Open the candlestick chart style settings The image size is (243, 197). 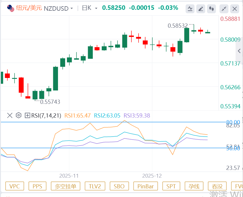click(x=211, y=9)
